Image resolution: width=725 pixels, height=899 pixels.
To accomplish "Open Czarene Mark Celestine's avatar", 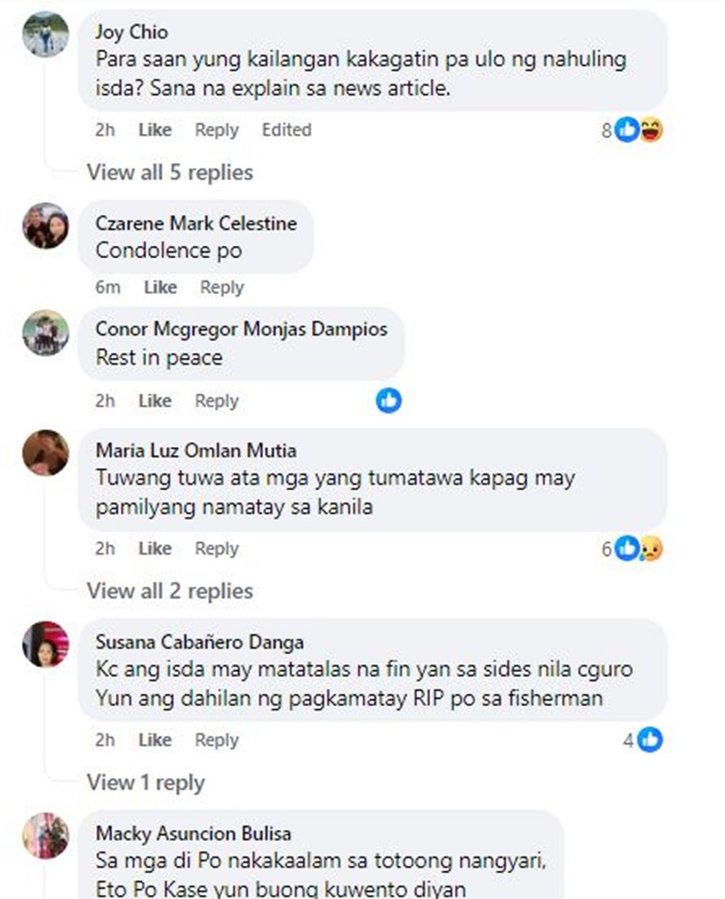I will click(45, 225).
